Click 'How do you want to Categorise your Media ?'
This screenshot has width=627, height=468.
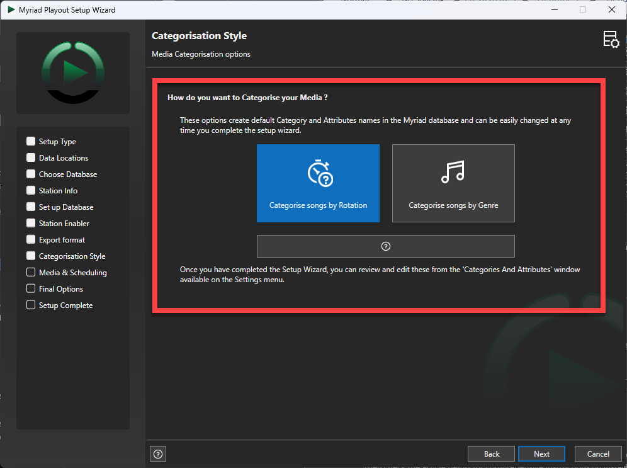point(247,98)
